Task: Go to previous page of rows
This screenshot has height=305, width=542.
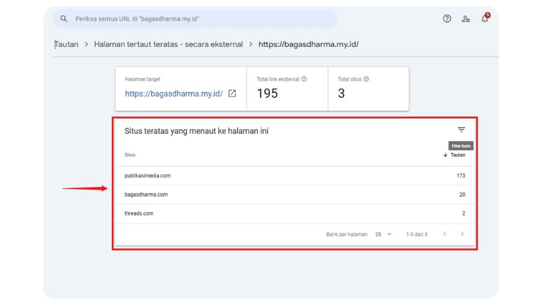Action: tap(445, 234)
